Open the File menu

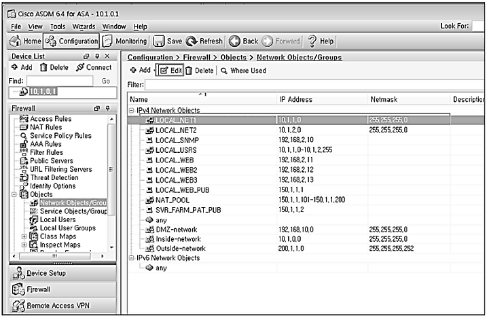[x=16, y=26]
